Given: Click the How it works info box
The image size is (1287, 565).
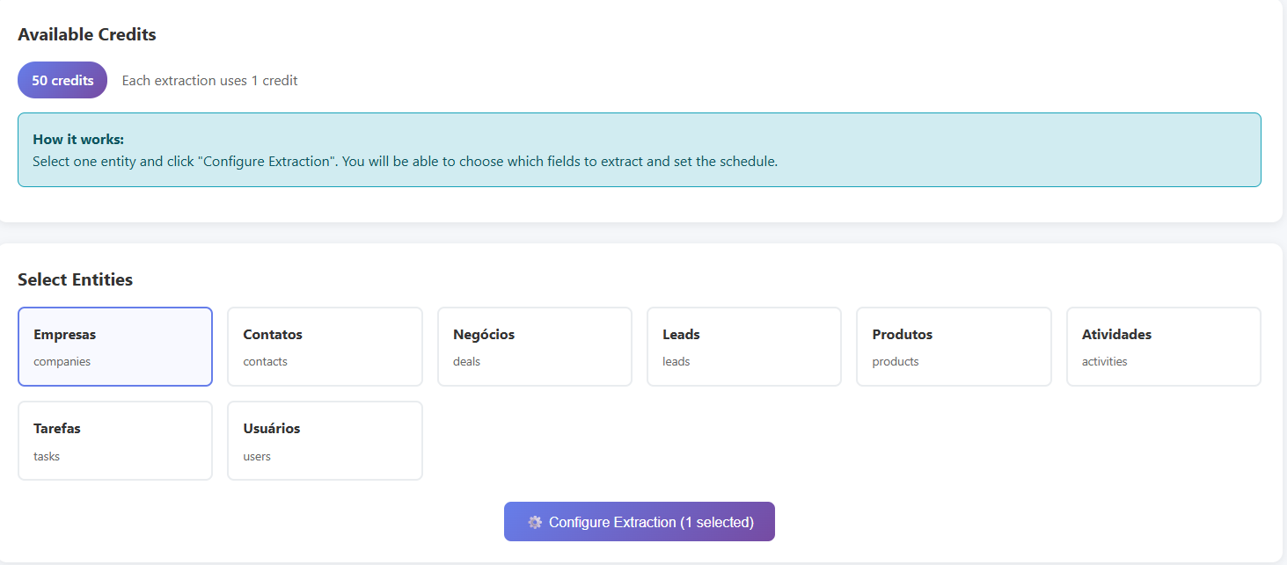Looking at the screenshot, I should [x=639, y=149].
